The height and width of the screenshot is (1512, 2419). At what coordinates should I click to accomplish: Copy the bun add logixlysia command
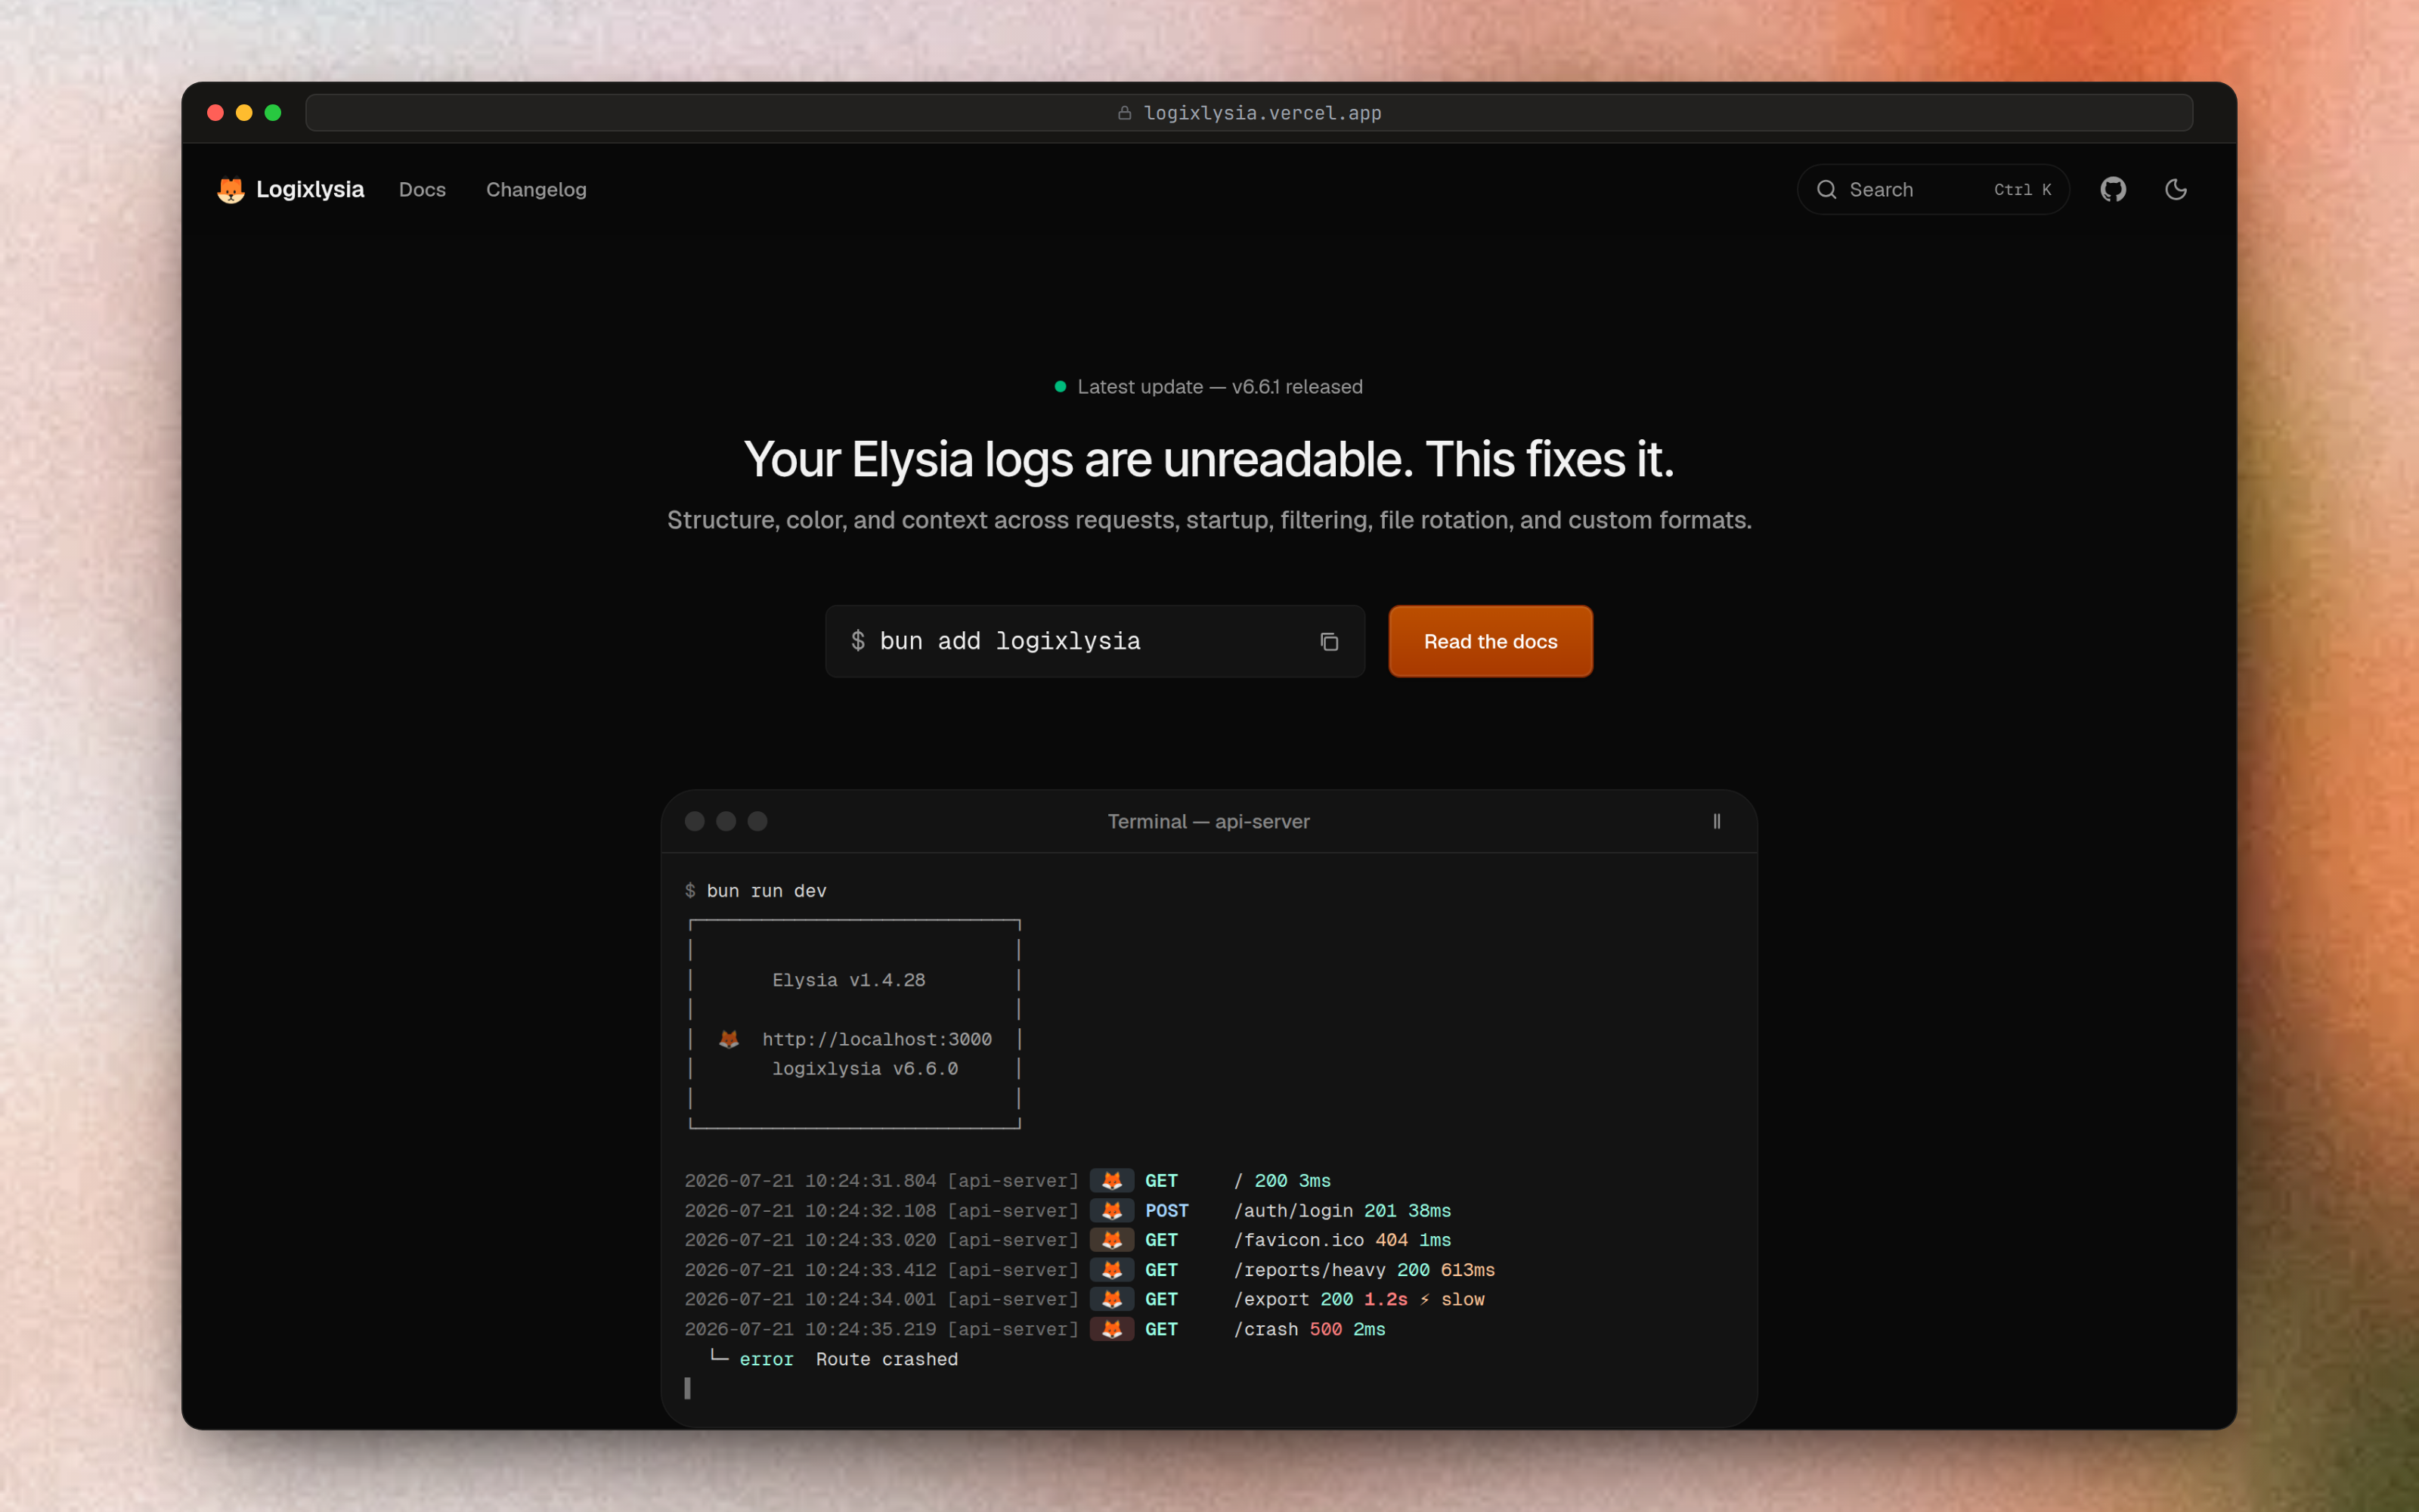pos(1328,641)
